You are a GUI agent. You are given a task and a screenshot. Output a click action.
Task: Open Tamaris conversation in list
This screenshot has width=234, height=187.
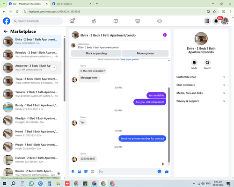pos(31,94)
